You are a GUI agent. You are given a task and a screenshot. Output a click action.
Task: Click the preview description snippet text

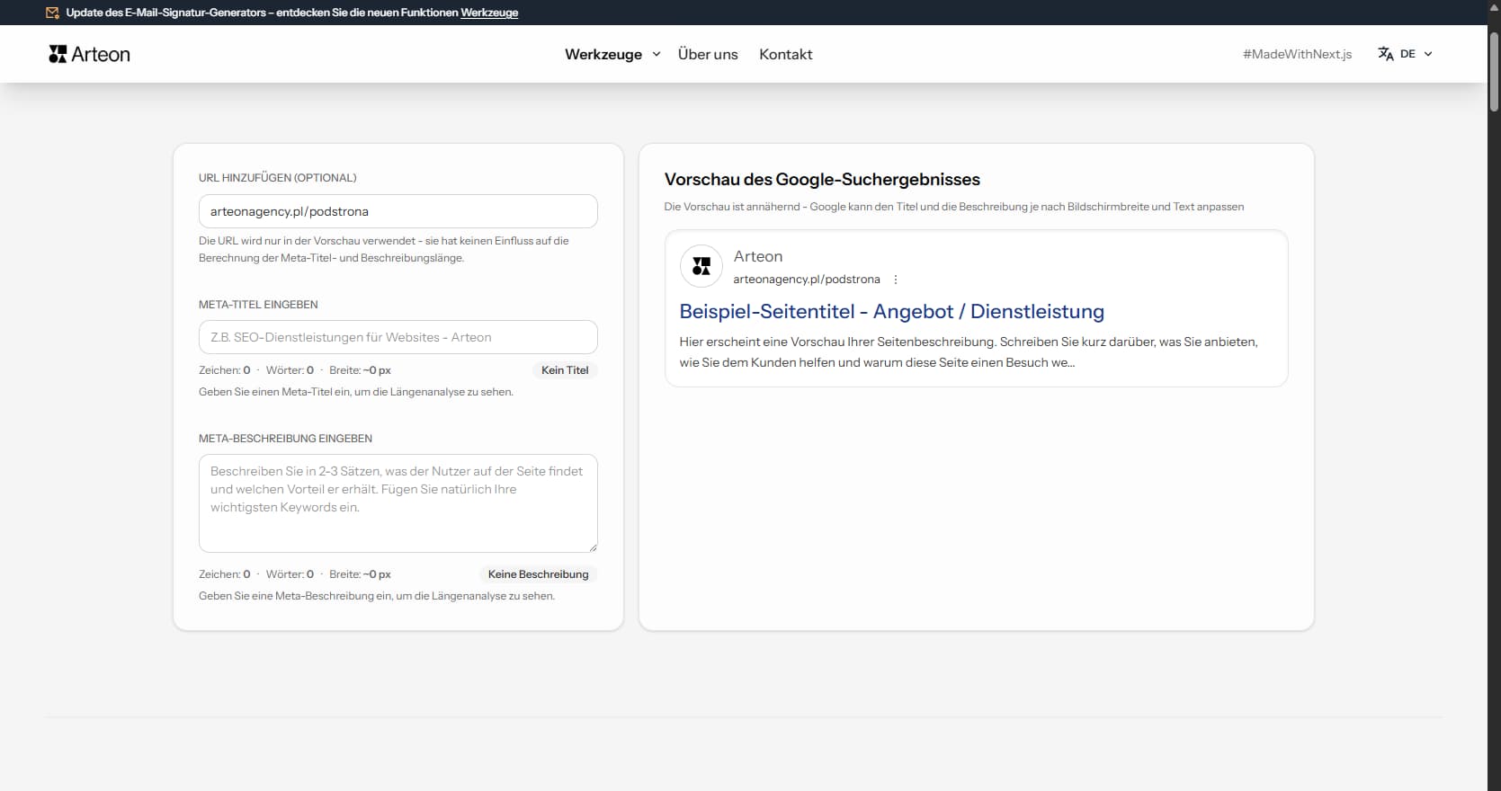pyautogui.click(x=968, y=352)
